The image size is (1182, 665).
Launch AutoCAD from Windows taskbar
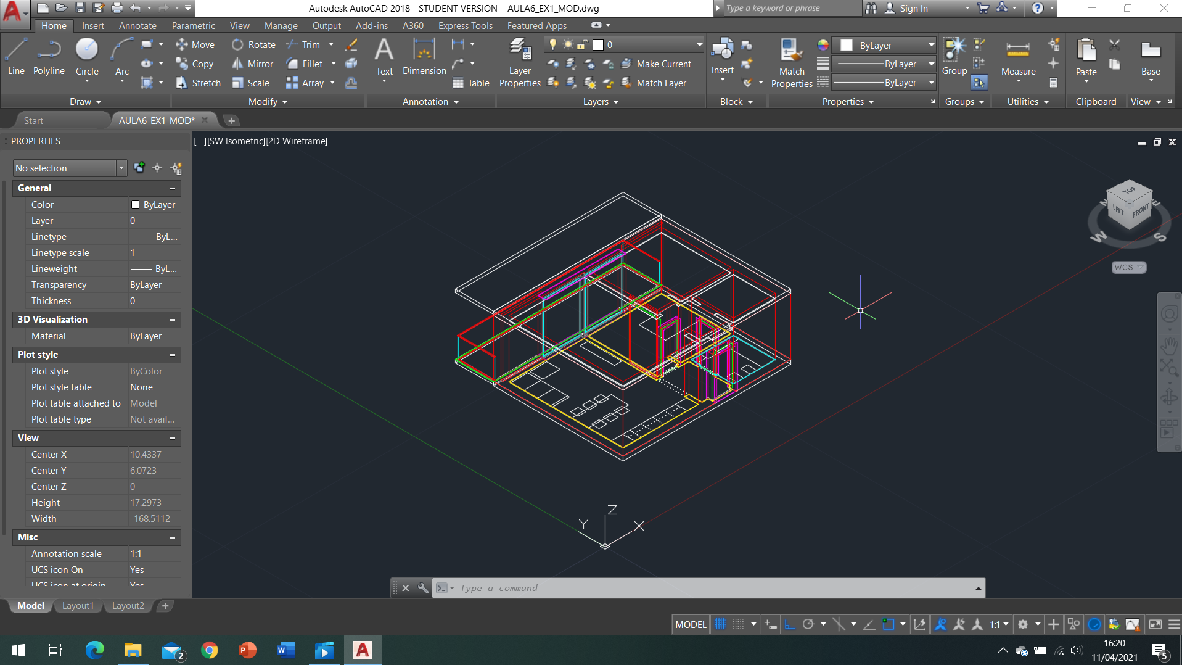click(x=363, y=650)
